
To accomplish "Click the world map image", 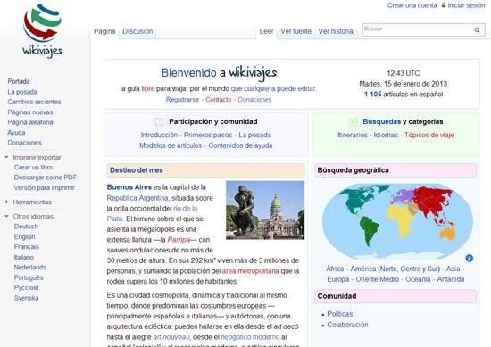I will [x=397, y=222].
